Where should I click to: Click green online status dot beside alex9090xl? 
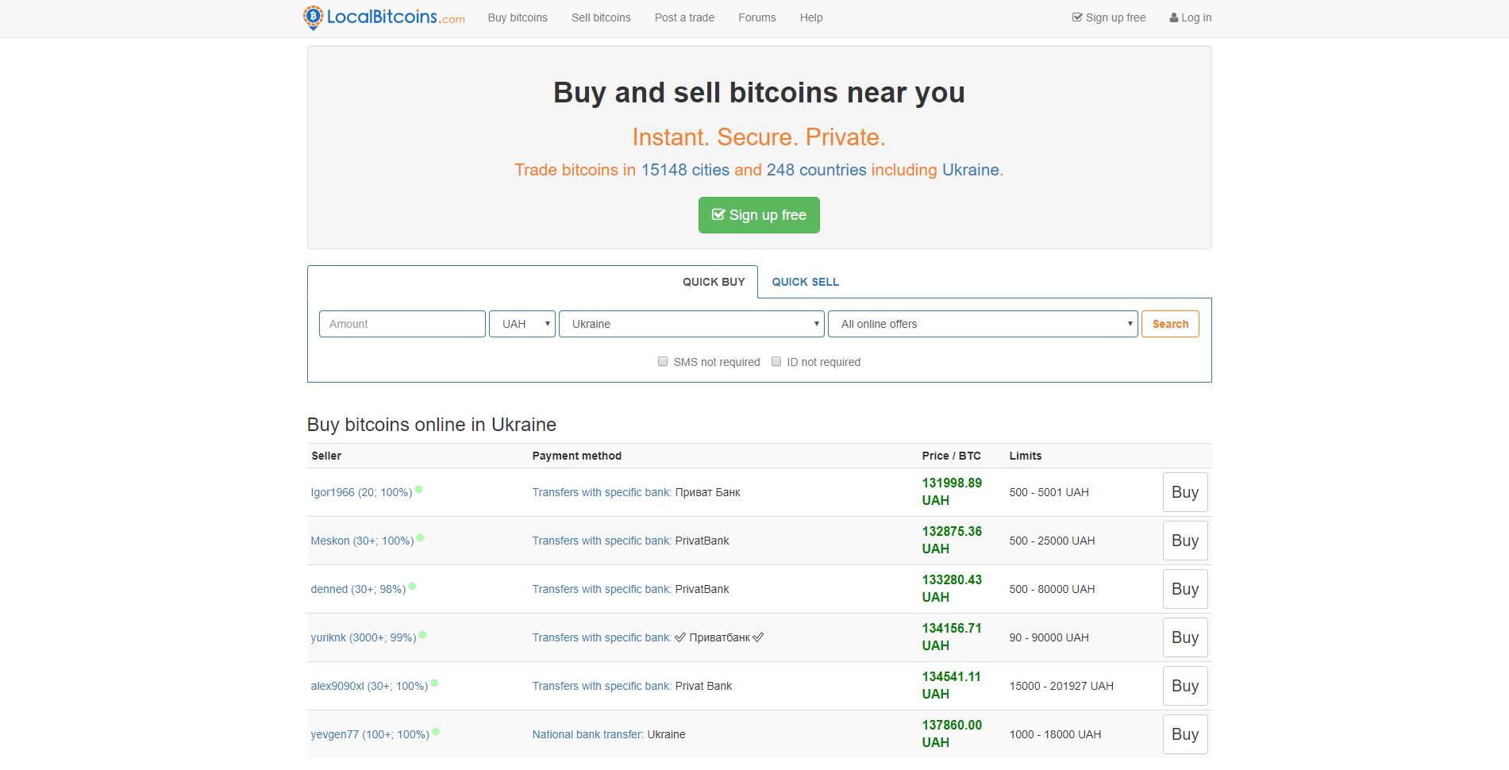click(x=434, y=683)
